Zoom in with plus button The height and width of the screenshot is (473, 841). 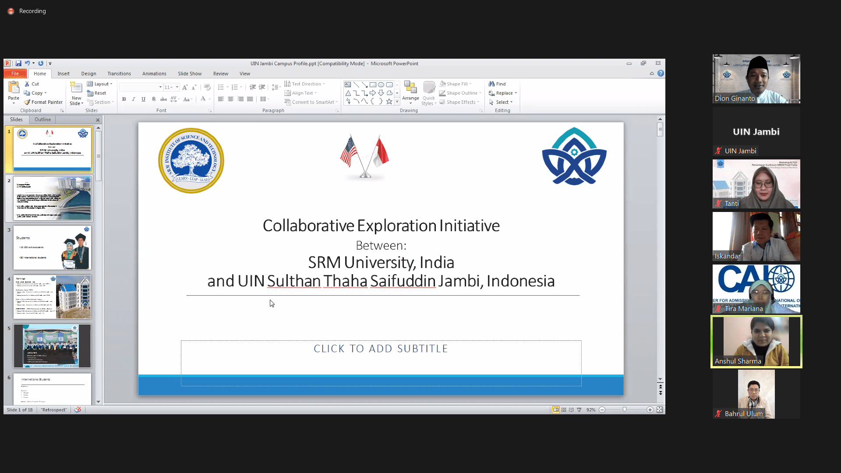(650, 410)
